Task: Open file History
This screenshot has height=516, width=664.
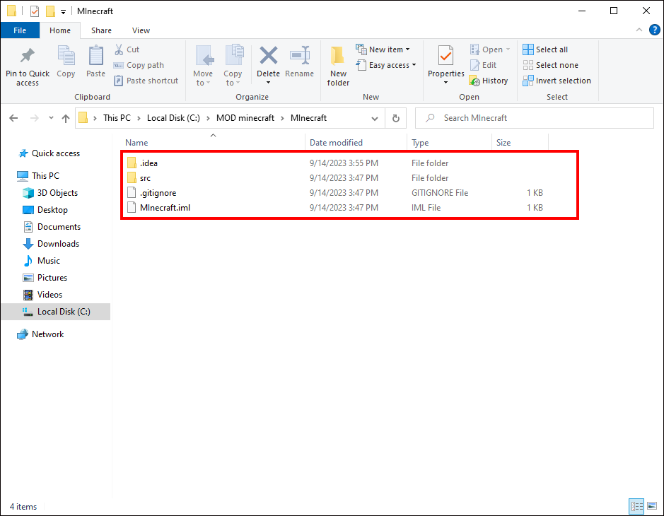Action: point(489,81)
